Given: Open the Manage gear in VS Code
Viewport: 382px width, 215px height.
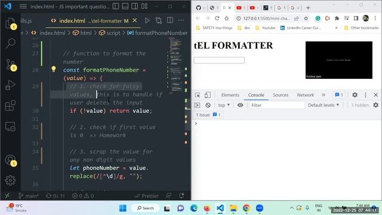Looking at the screenshot, I should (10, 180).
